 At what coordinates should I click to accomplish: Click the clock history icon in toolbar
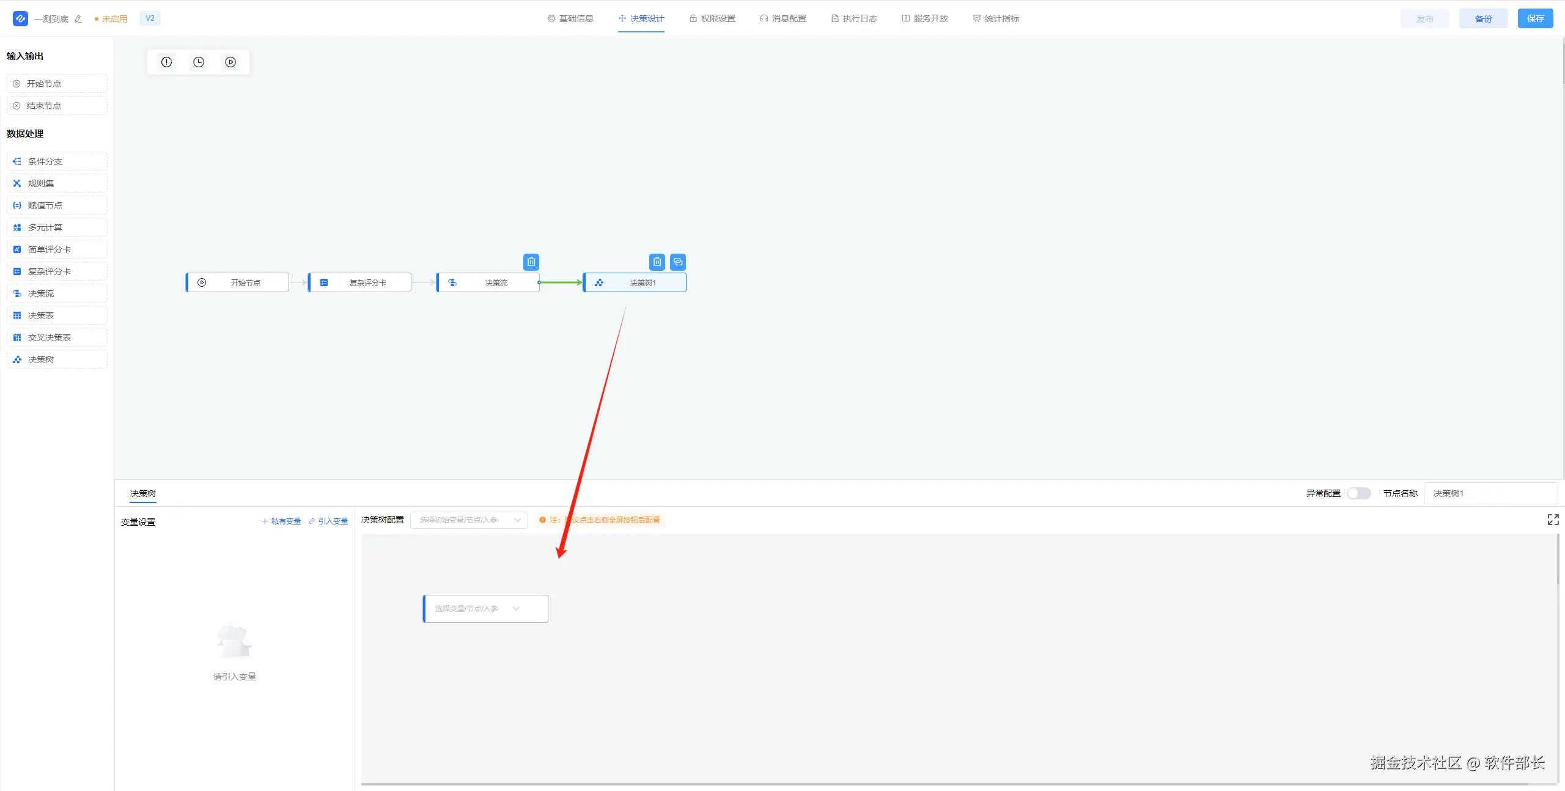(199, 62)
